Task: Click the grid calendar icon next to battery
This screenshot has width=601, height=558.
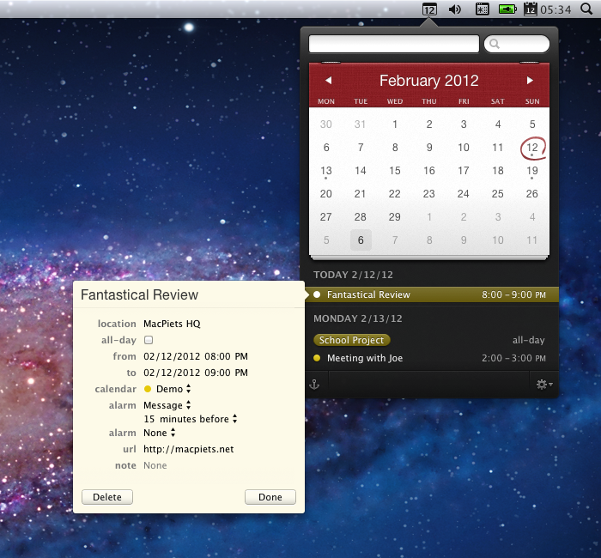Action: 482,9
